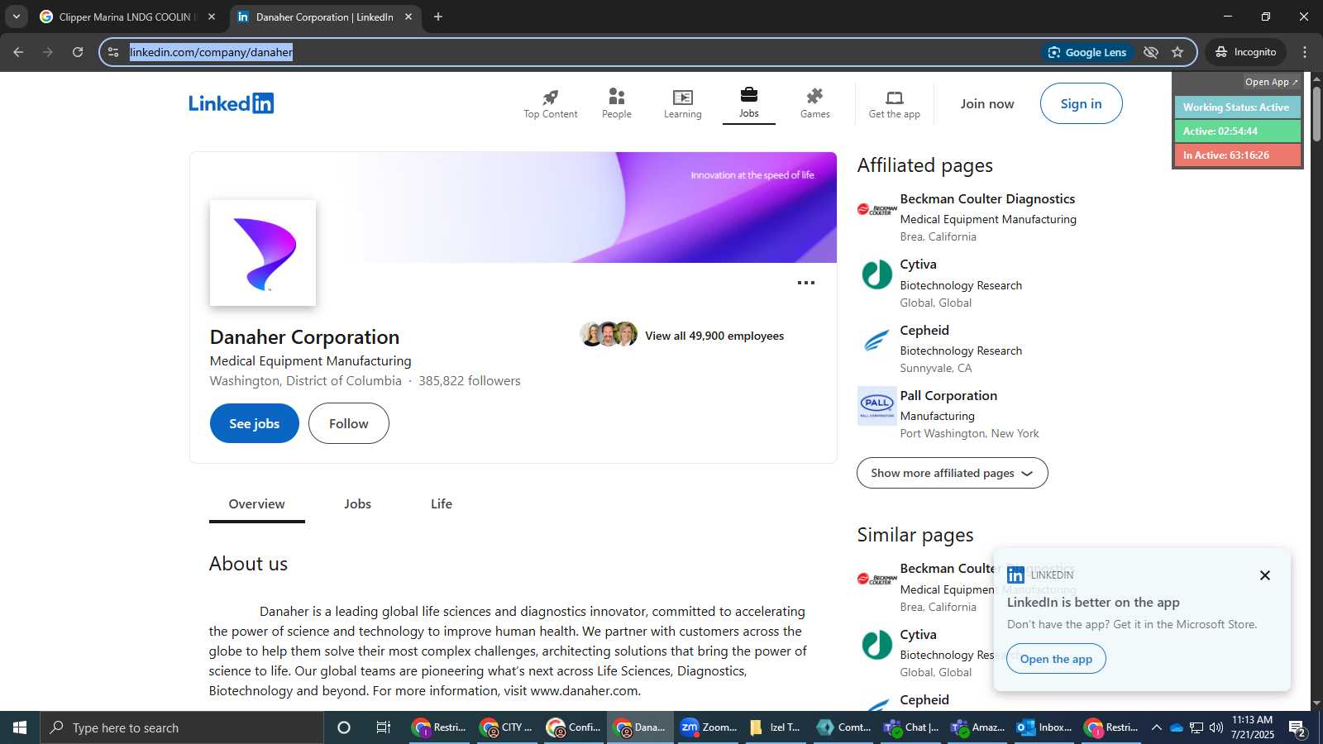Follow Danaher Corporation
The image size is (1323, 744).
[x=348, y=423]
